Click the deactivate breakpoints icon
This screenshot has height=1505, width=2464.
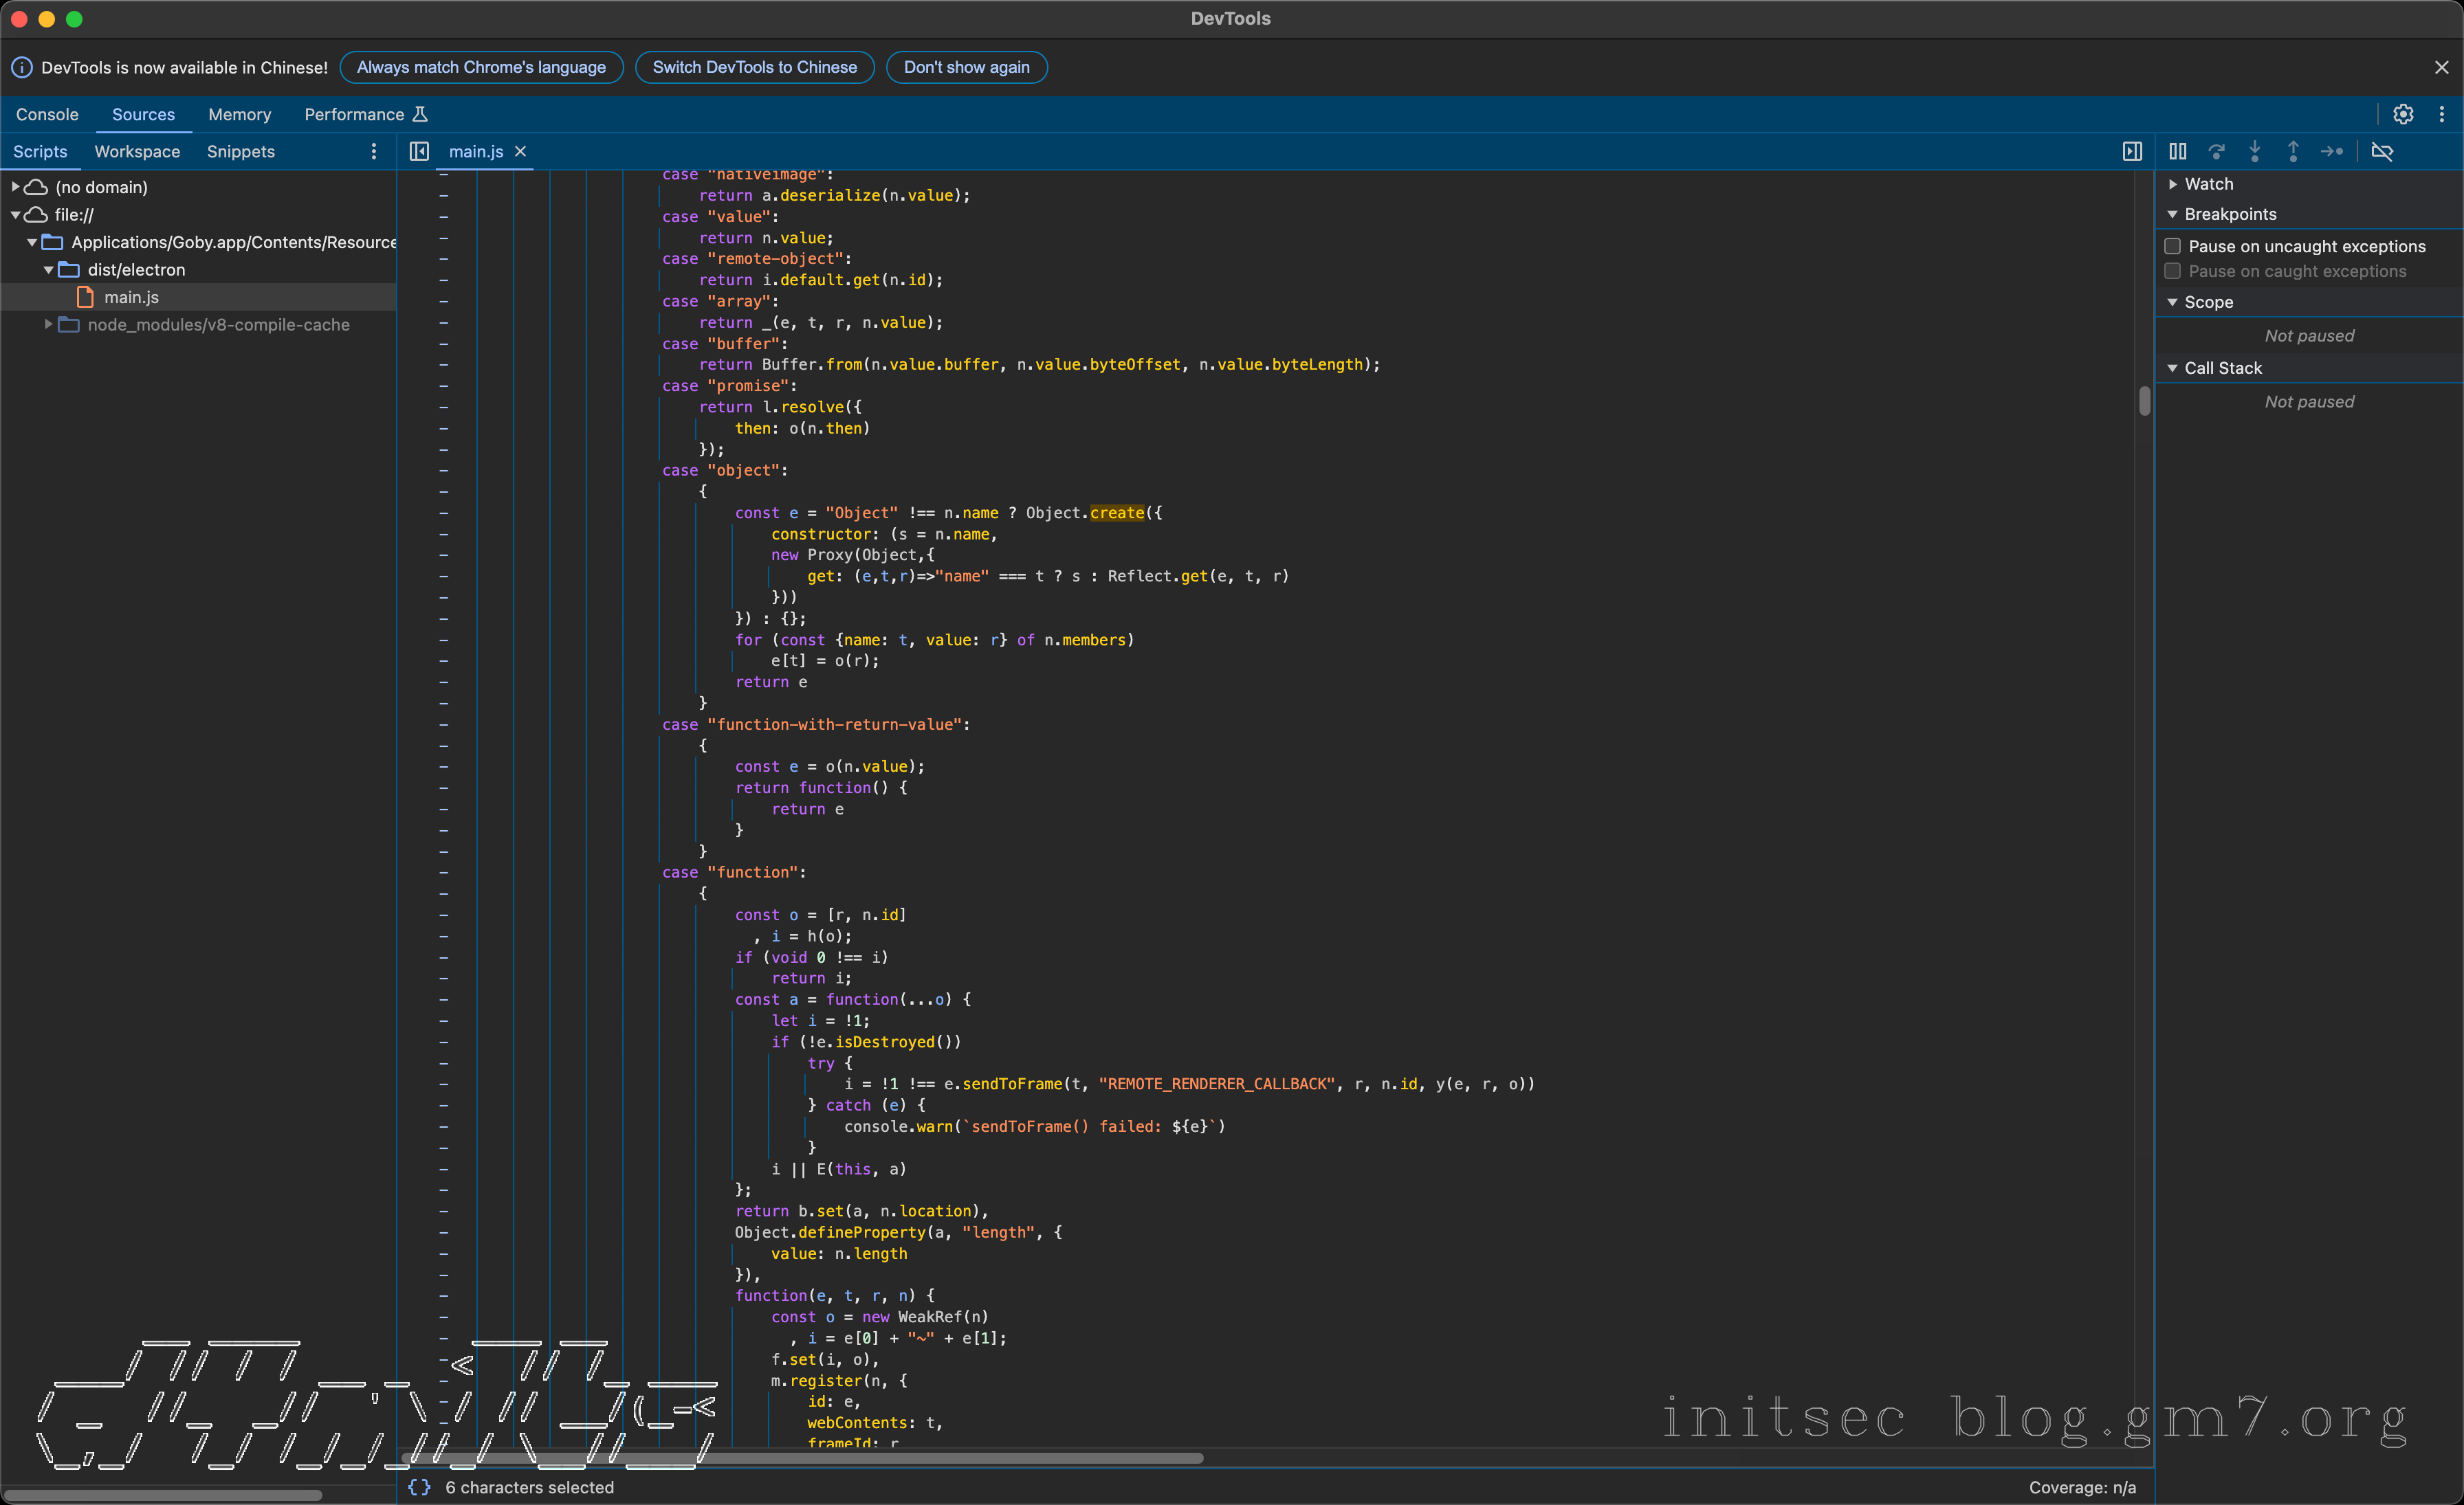point(2382,151)
